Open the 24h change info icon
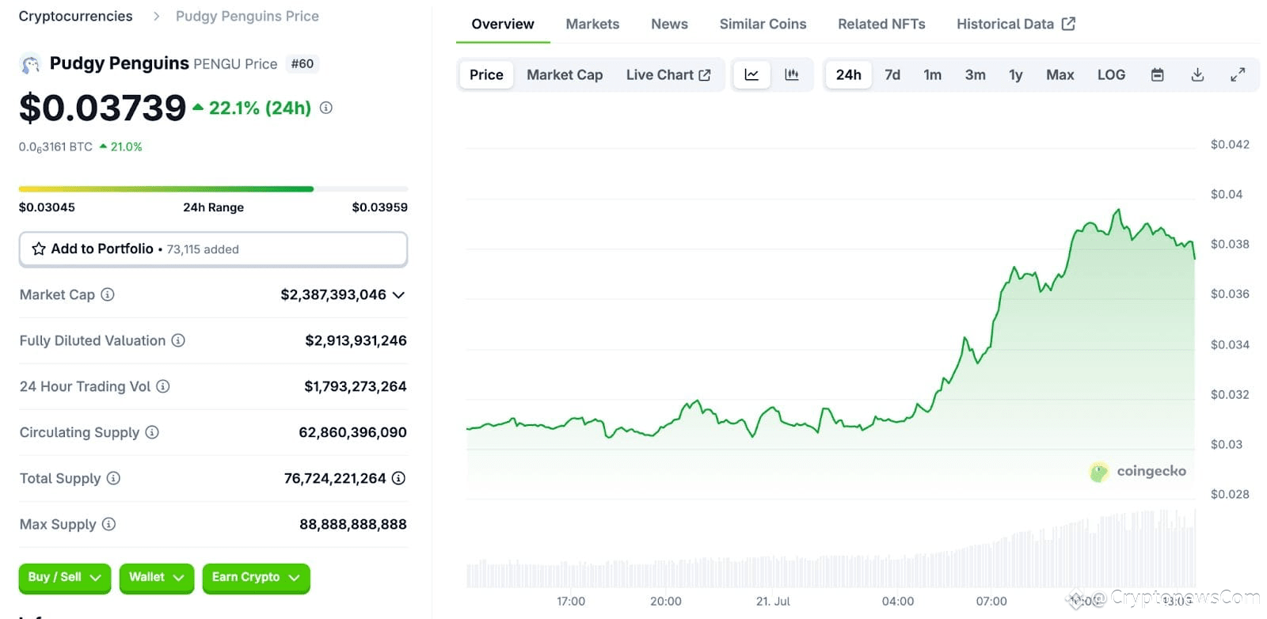The image size is (1267, 619). tap(325, 108)
